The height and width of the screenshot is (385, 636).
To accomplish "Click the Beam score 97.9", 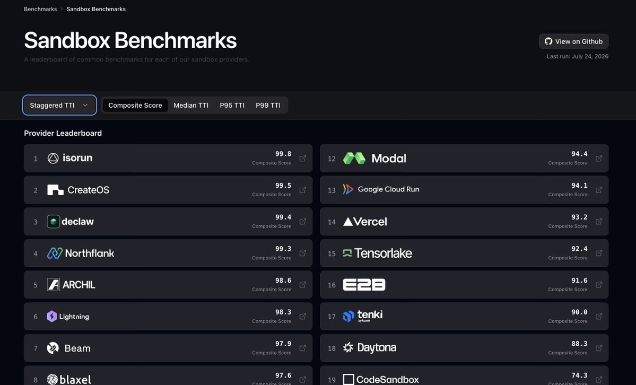I will click(283, 344).
